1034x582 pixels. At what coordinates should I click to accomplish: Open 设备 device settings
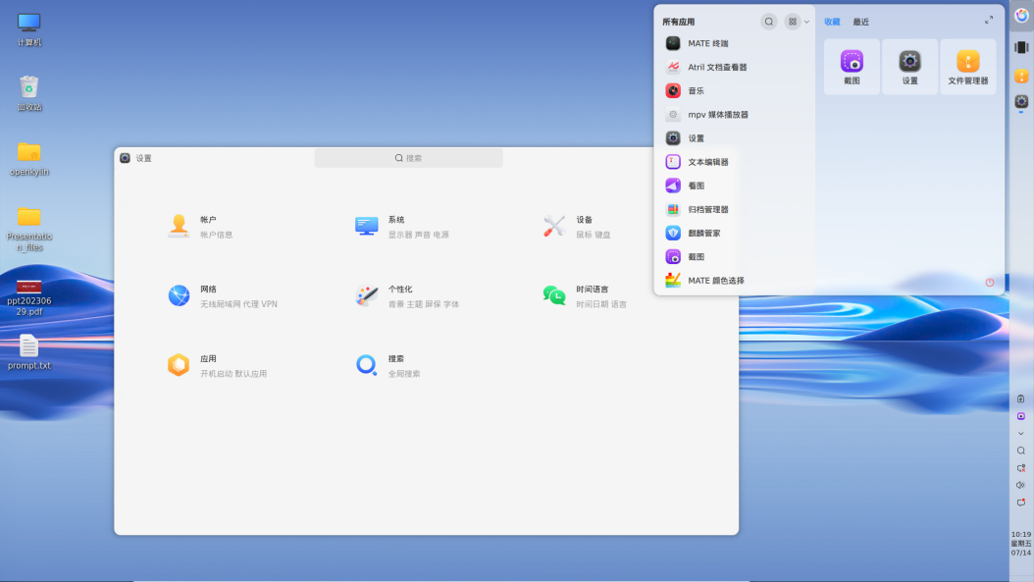pyautogui.click(x=576, y=227)
